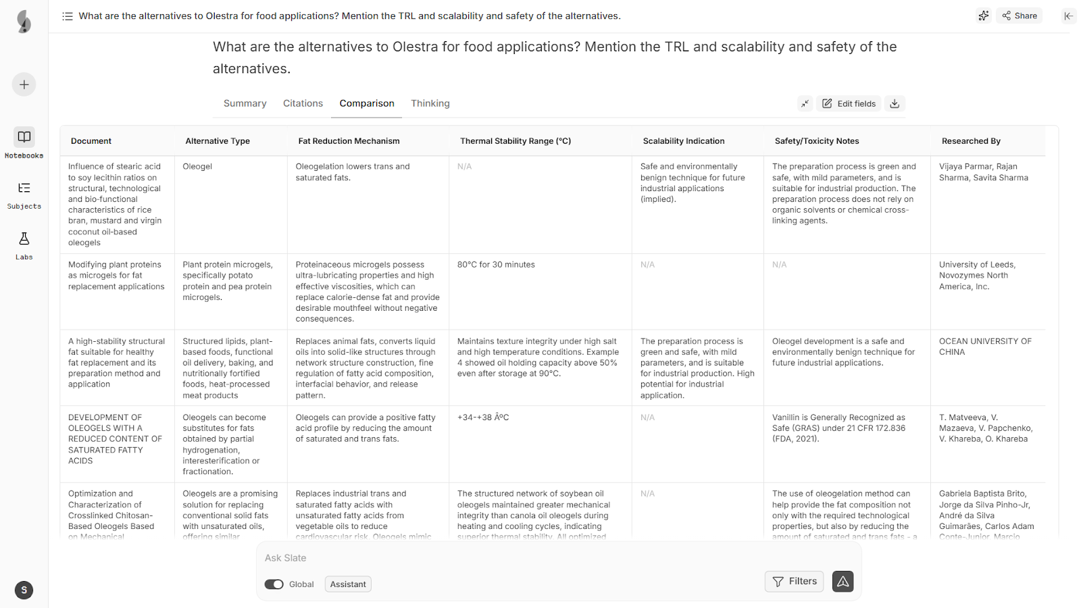Open the conversation list menu icon
Viewport: 1081px width, 608px height.
point(68,16)
